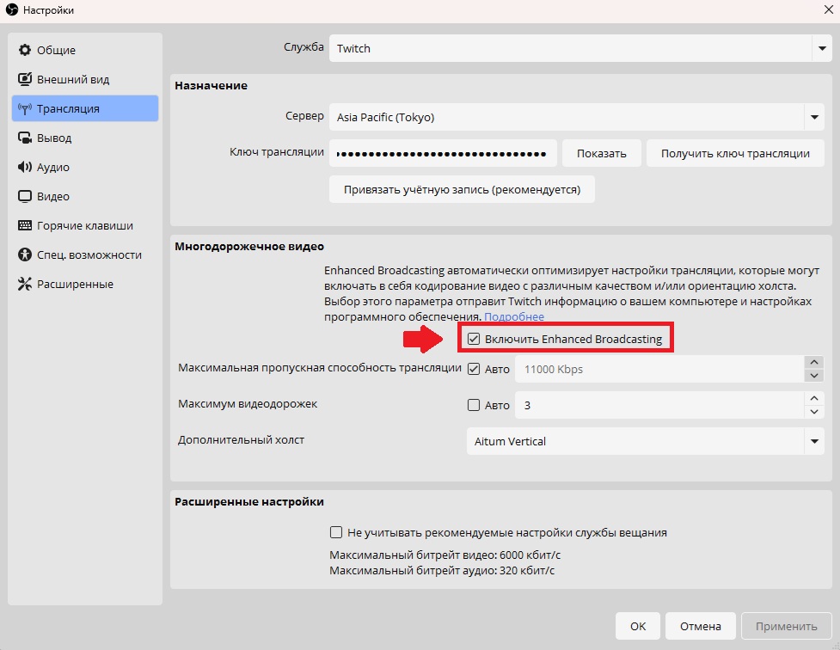Enable Авто checkbox for maximum video tracks

pos(474,405)
